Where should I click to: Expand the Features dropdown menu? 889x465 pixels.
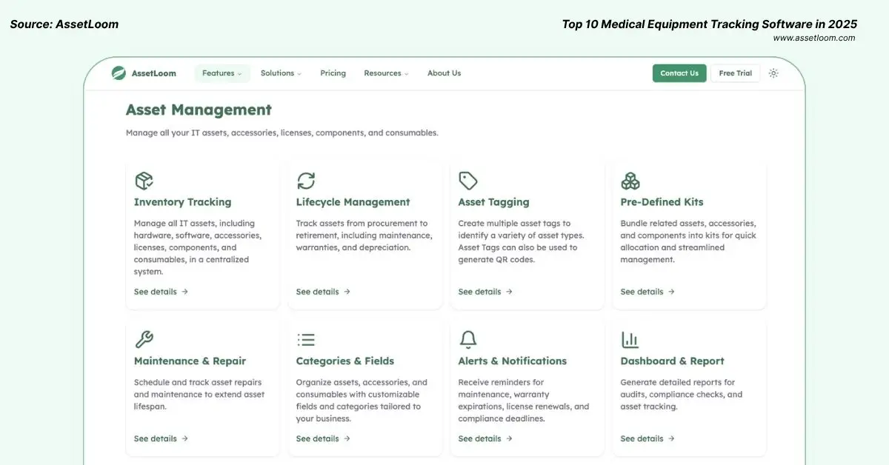click(222, 73)
